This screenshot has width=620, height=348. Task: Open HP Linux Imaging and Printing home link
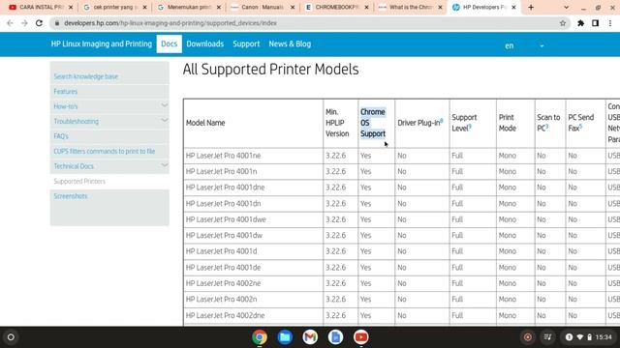click(x=101, y=43)
